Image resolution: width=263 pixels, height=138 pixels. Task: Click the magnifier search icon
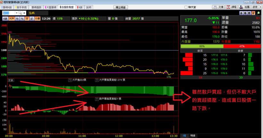pyautogui.click(x=20, y=13)
